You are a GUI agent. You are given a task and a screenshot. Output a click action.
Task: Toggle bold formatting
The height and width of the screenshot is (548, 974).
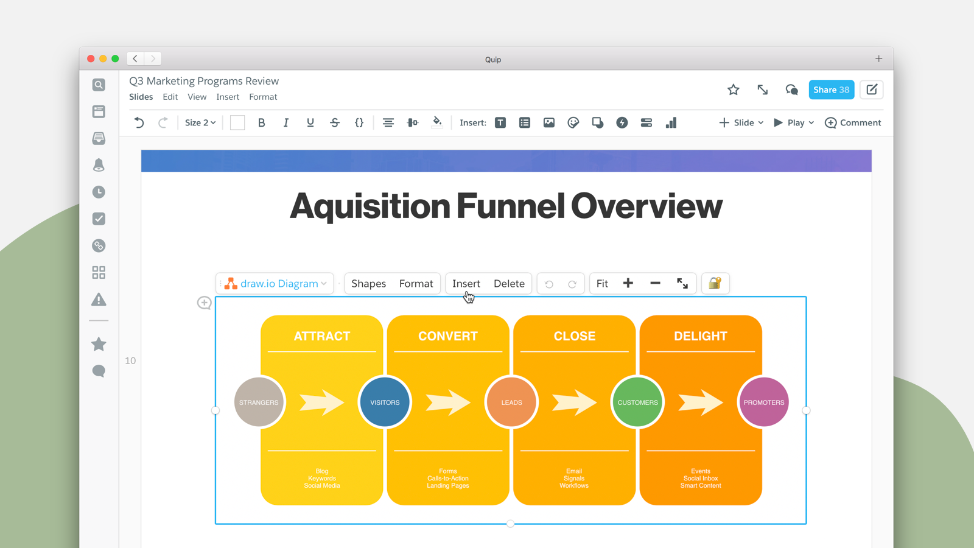point(262,123)
